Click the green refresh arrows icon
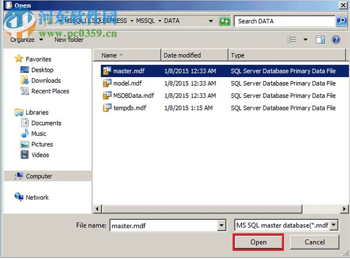Viewport: 350px width, 259px height. [x=224, y=21]
